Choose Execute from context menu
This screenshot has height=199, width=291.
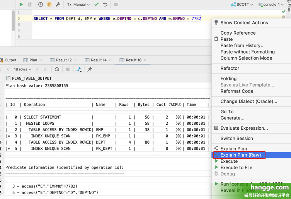251,161
